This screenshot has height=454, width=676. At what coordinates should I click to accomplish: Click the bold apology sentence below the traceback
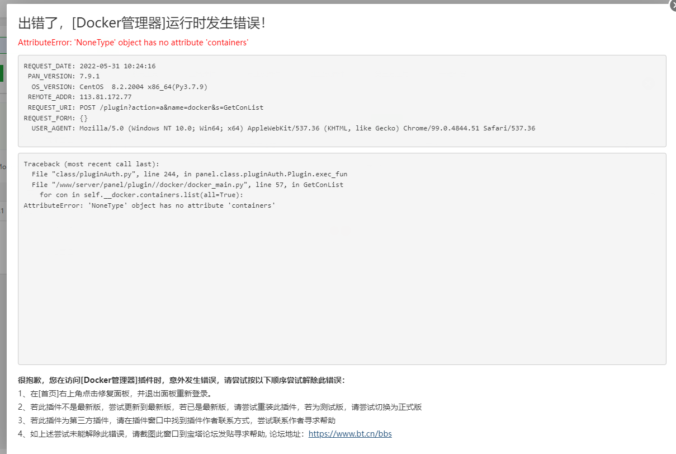point(182,380)
